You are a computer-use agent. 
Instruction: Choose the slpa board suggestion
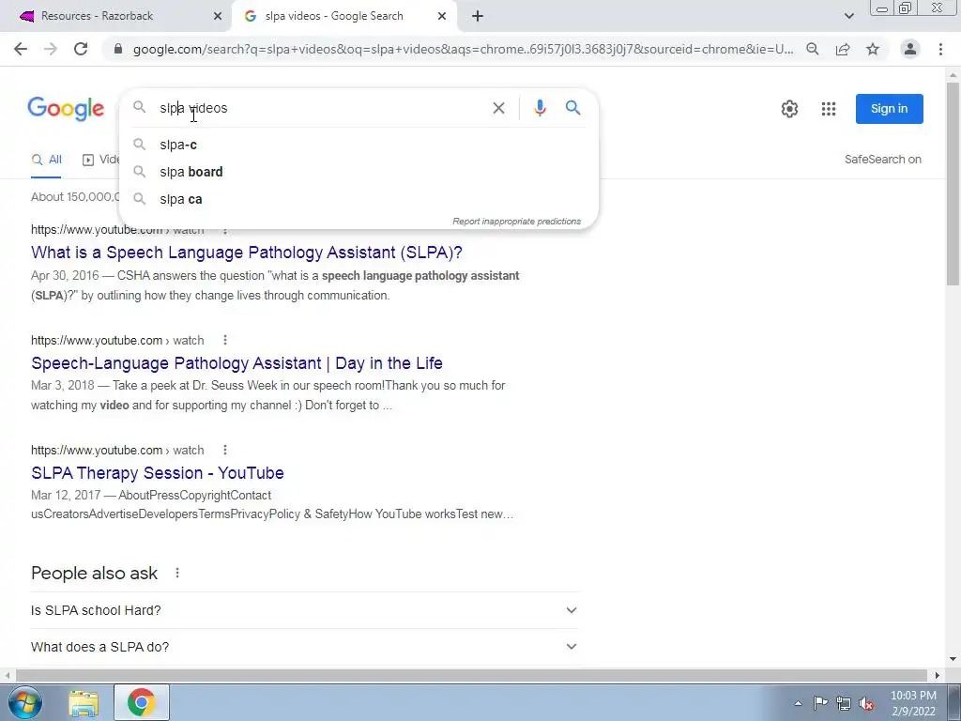pos(358,172)
